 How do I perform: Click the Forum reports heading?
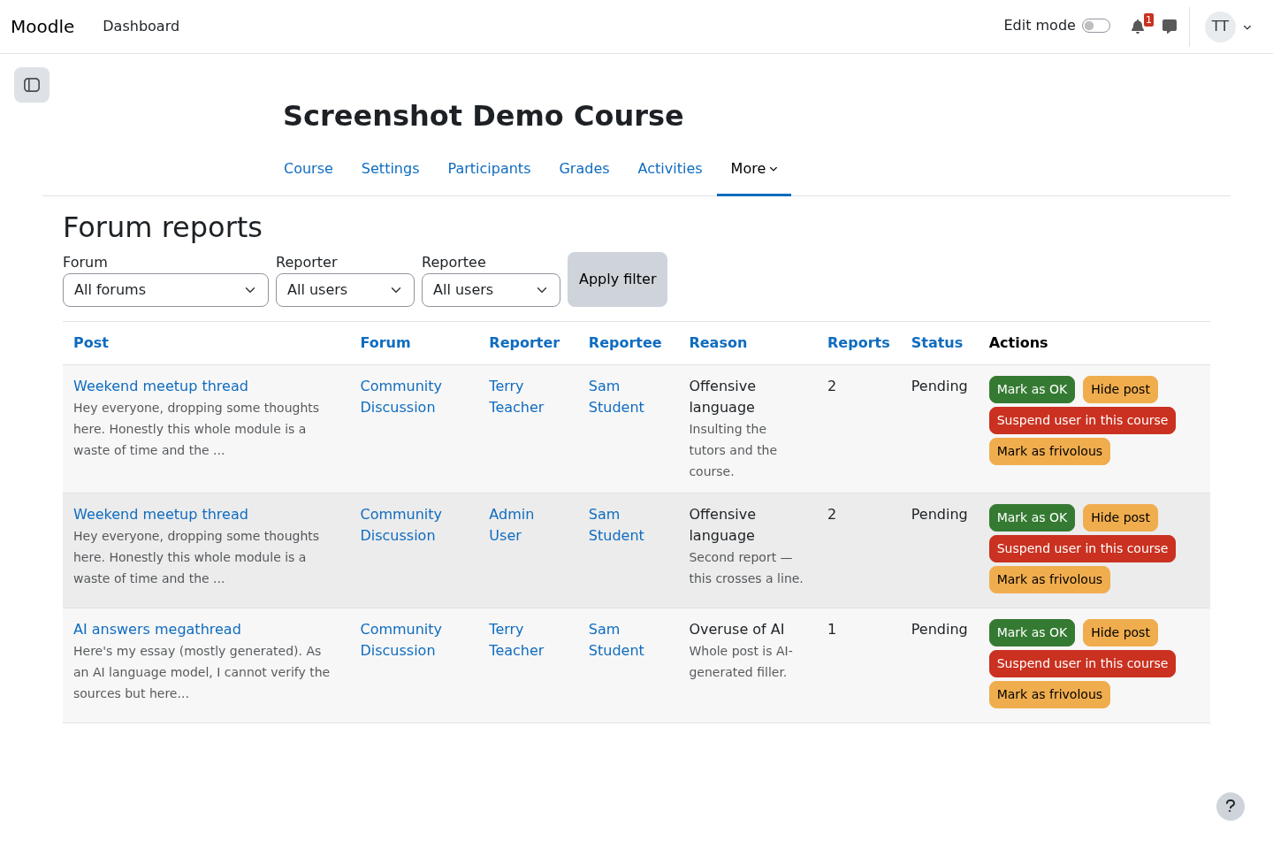[163, 227]
